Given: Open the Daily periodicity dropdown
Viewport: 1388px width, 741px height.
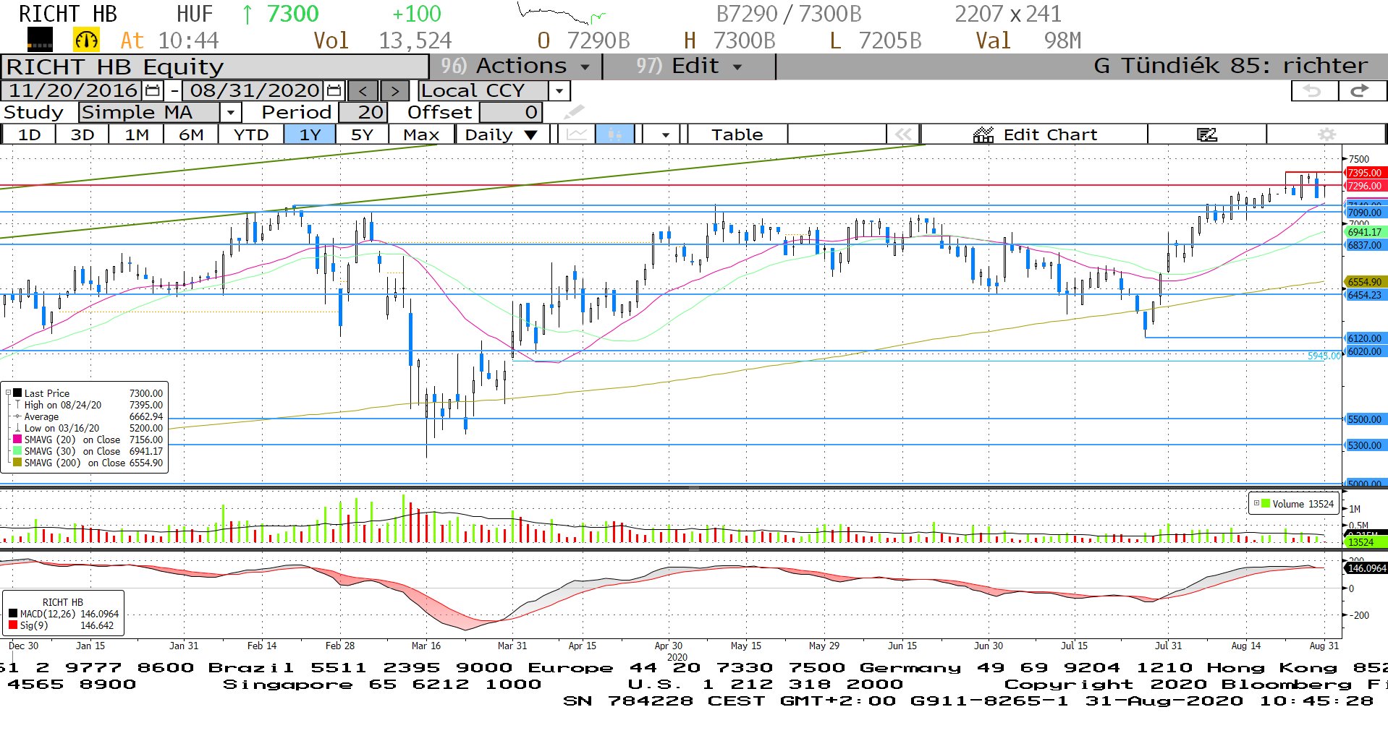Looking at the screenshot, I should 530,134.
